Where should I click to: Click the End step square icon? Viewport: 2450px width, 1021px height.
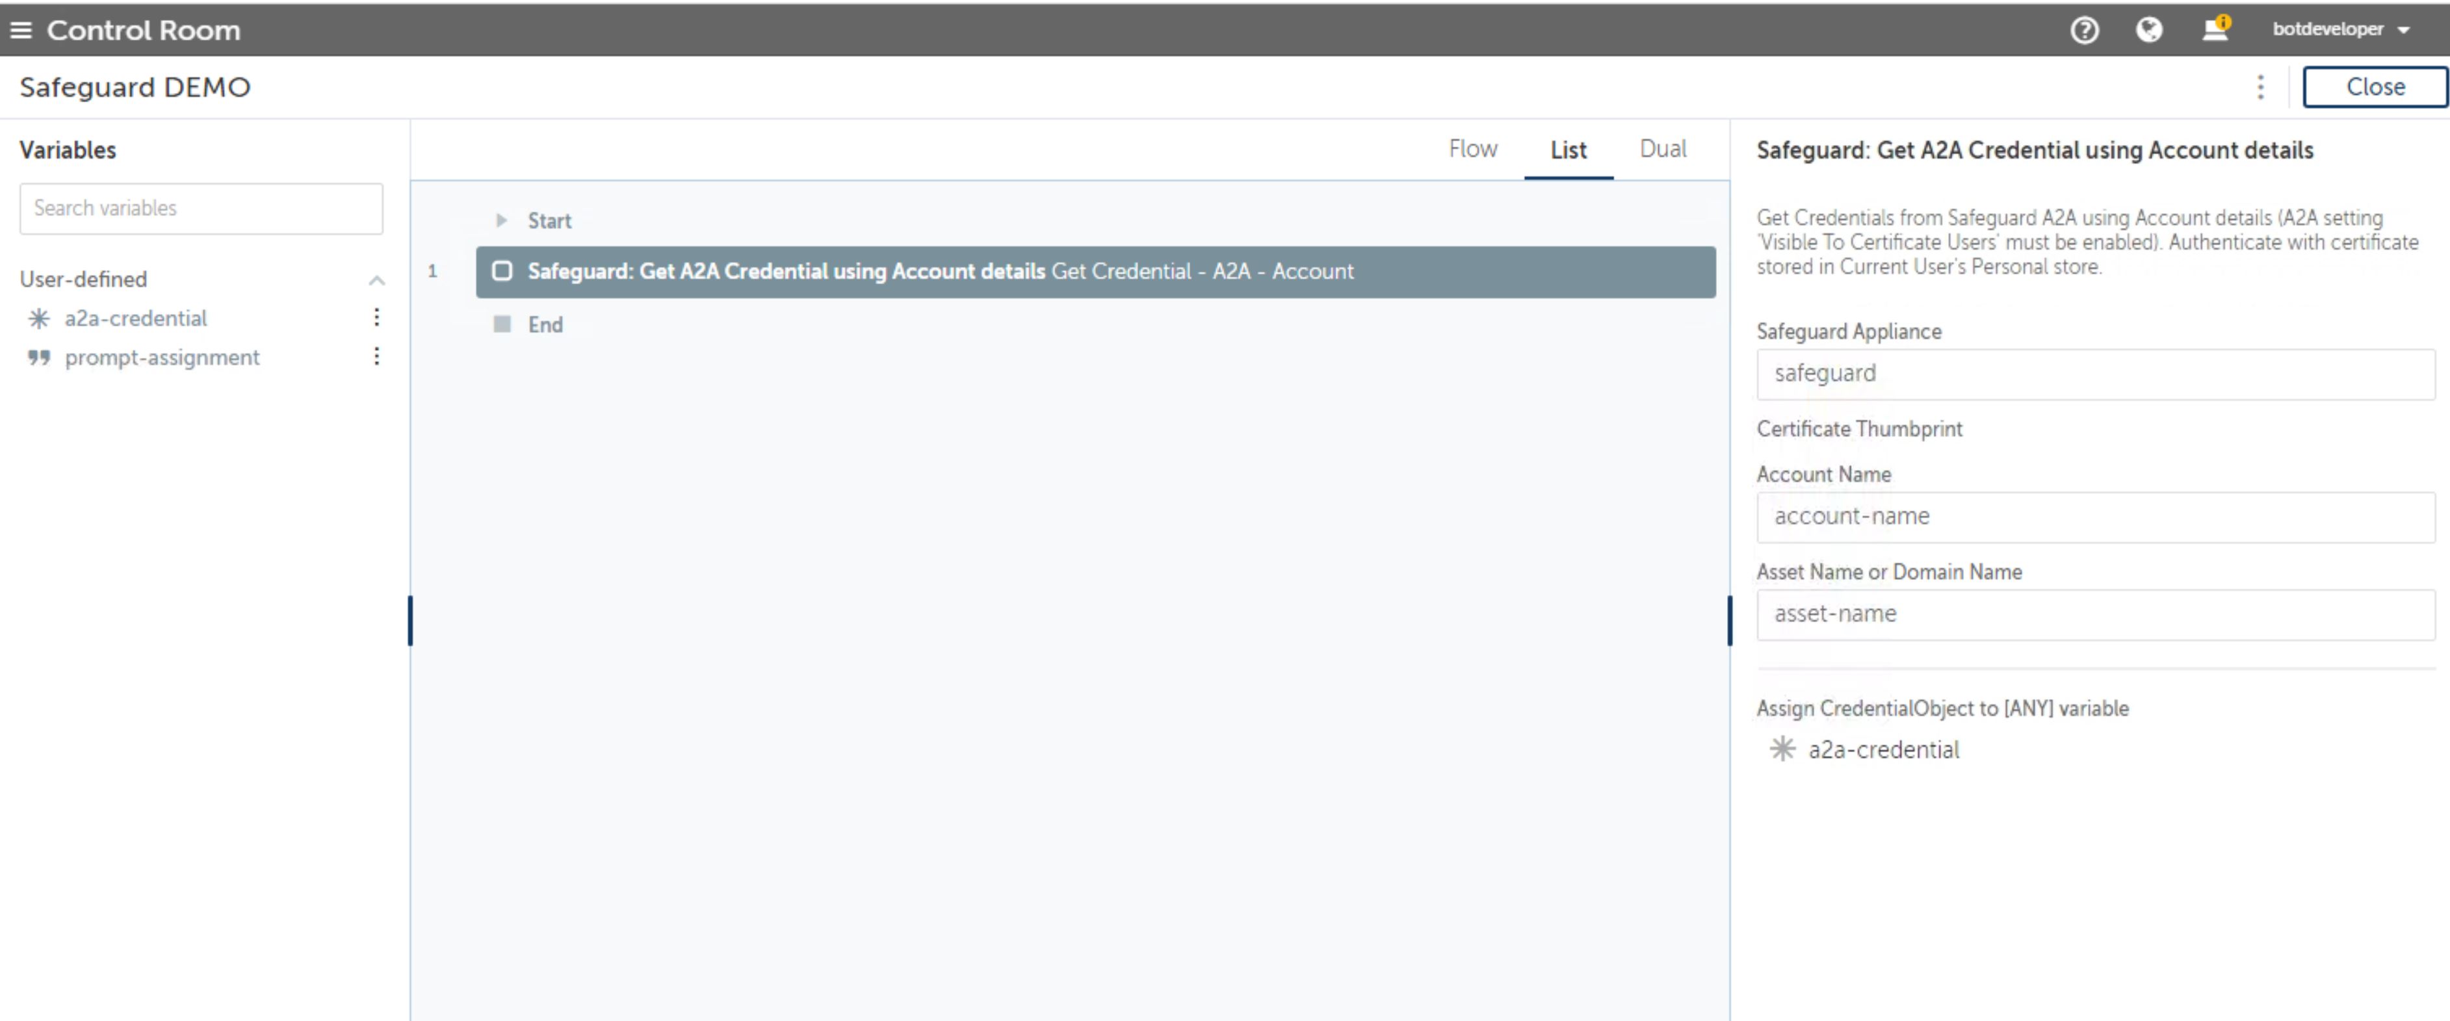[502, 324]
